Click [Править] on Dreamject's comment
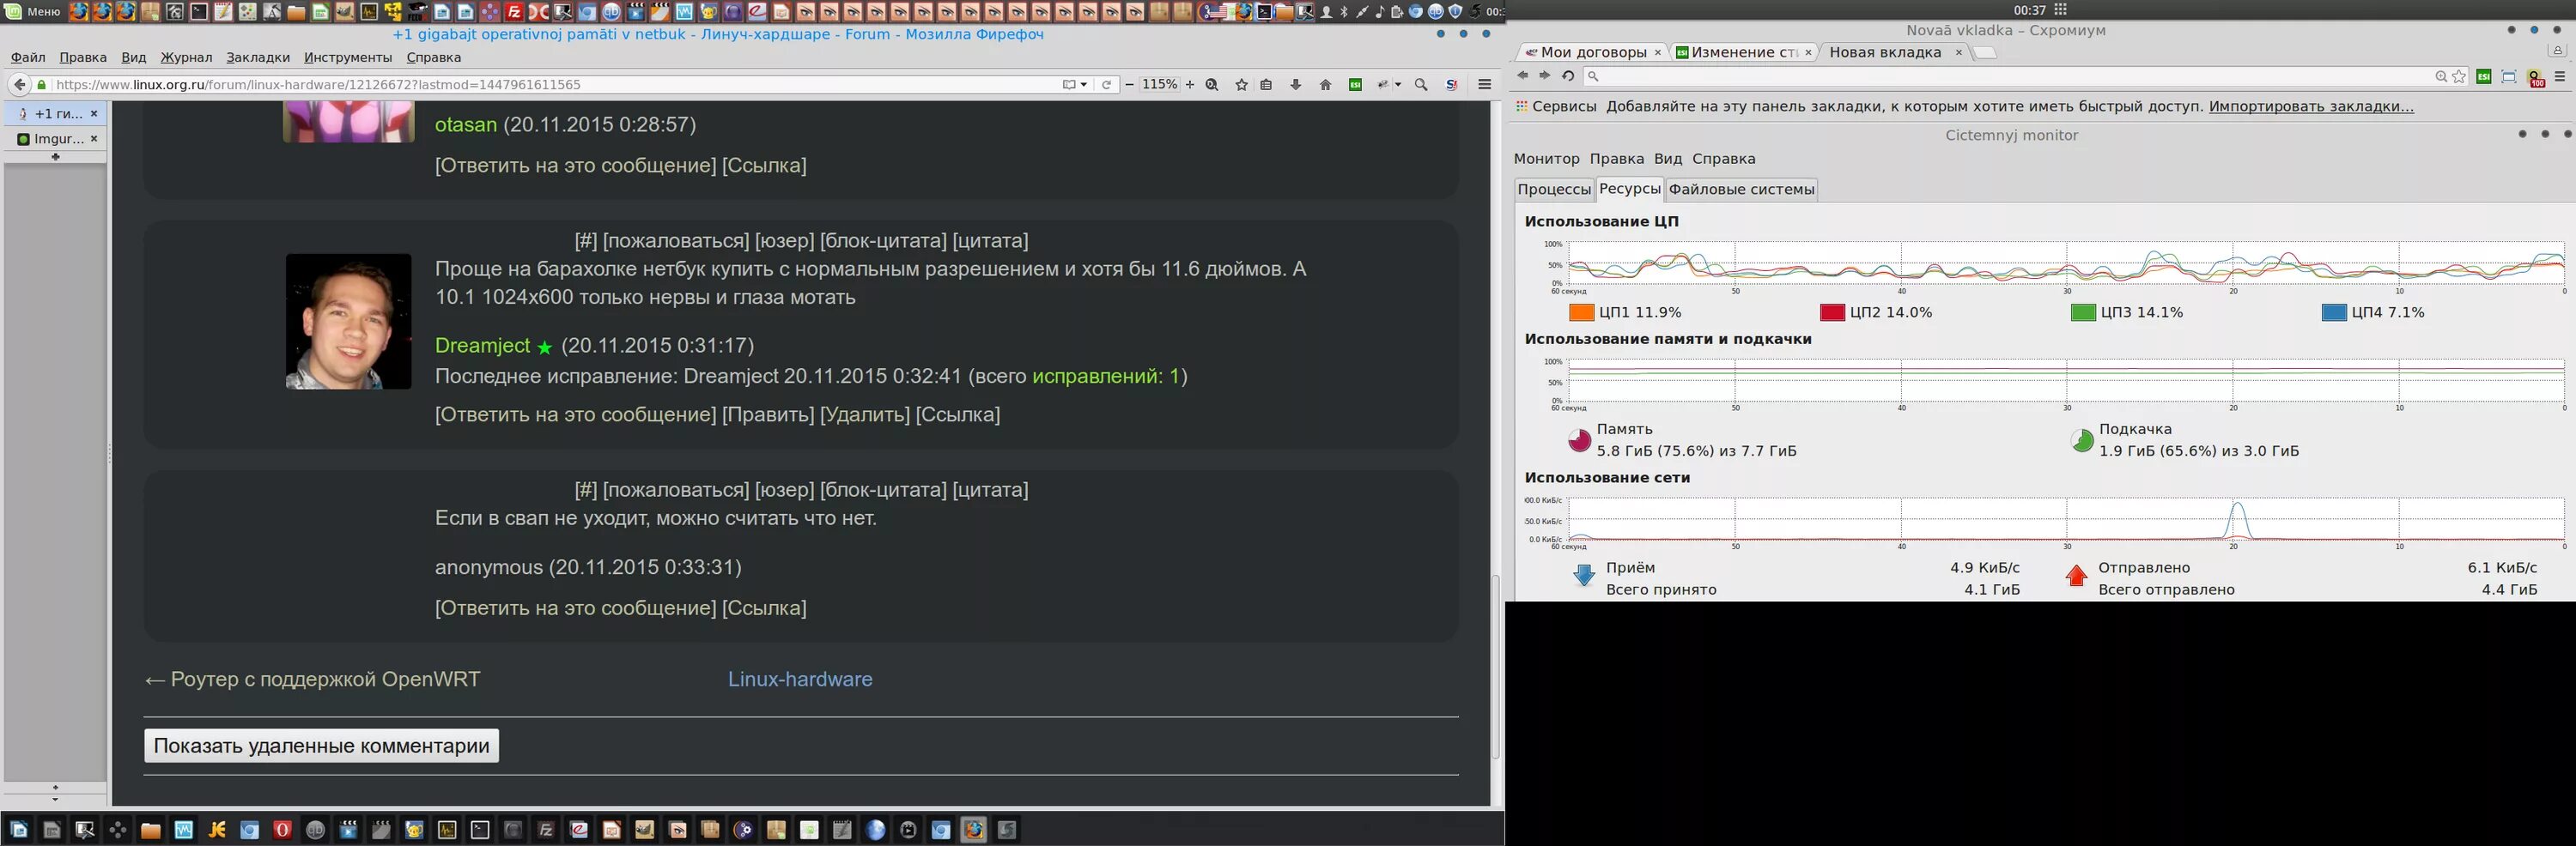Image resolution: width=2576 pixels, height=846 pixels. click(x=767, y=414)
